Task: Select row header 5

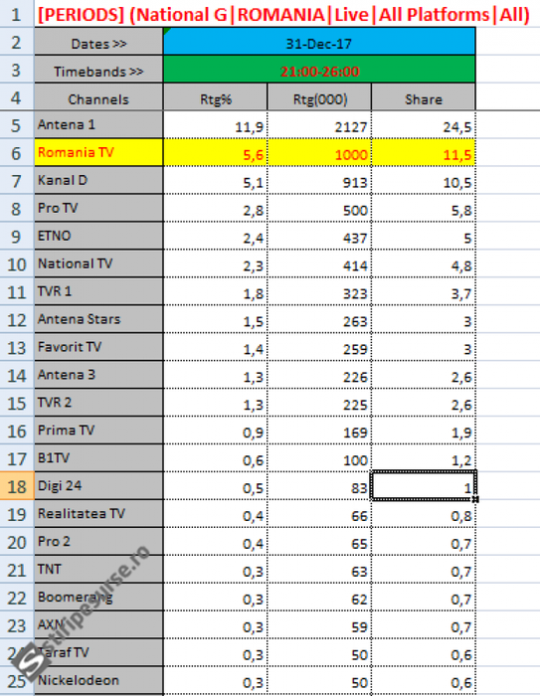Action: click(x=17, y=124)
